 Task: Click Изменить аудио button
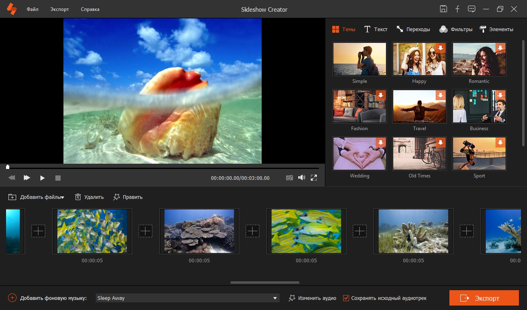[x=312, y=298]
